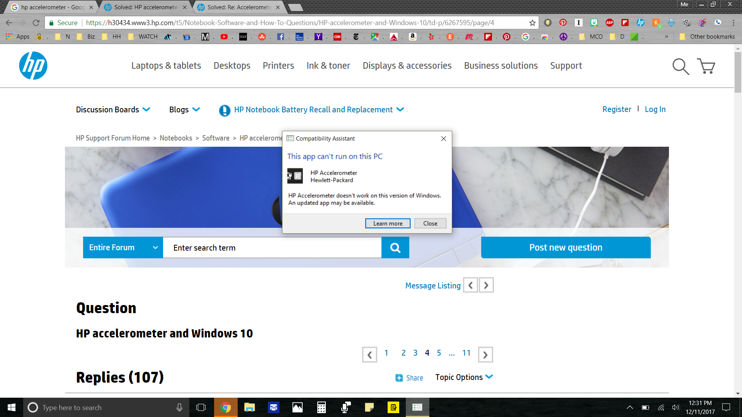Open the shopping cart icon
742x417 pixels.
(x=706, y=66)
